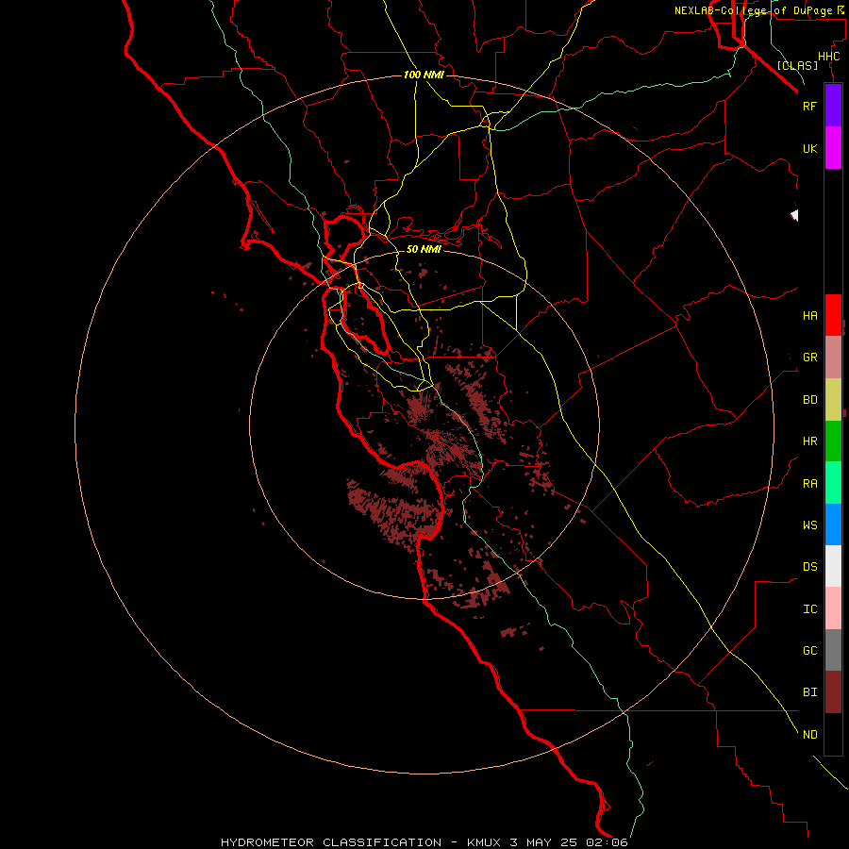Screen dimensions: 849x849
Task: Click the "BI" legend label
Action: (x=809, y=692)
